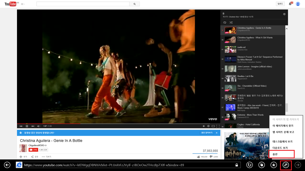This screenshot has width=305, height=171.
Task: Open the CAguileraVEVO channel link
Action: click(36, 145)
